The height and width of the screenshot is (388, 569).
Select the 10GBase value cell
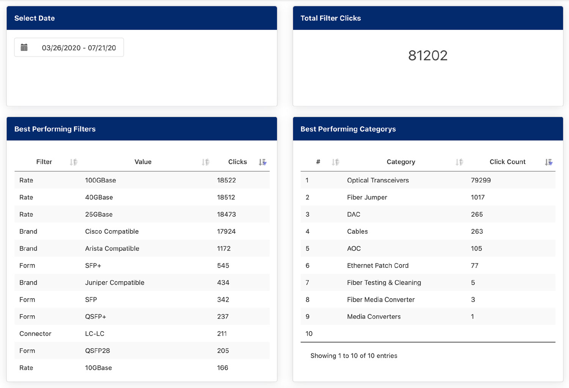coord(99,368)
